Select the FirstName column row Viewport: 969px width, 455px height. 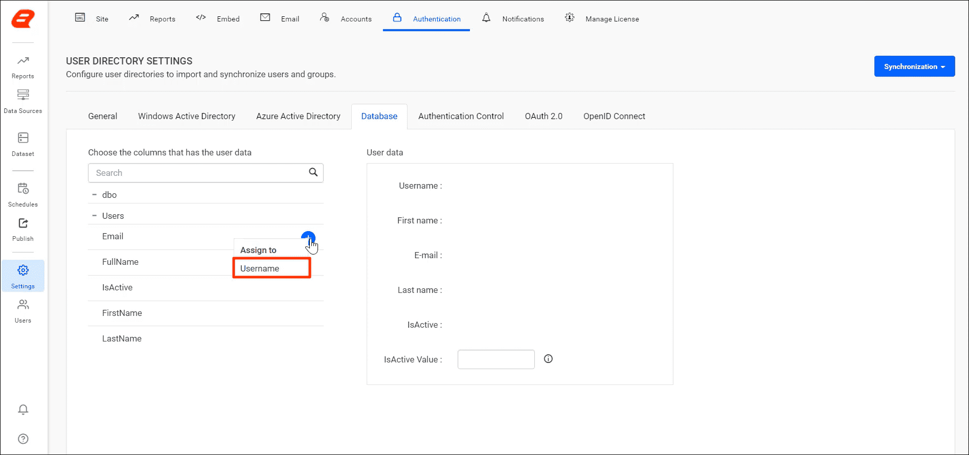[206, 313]
